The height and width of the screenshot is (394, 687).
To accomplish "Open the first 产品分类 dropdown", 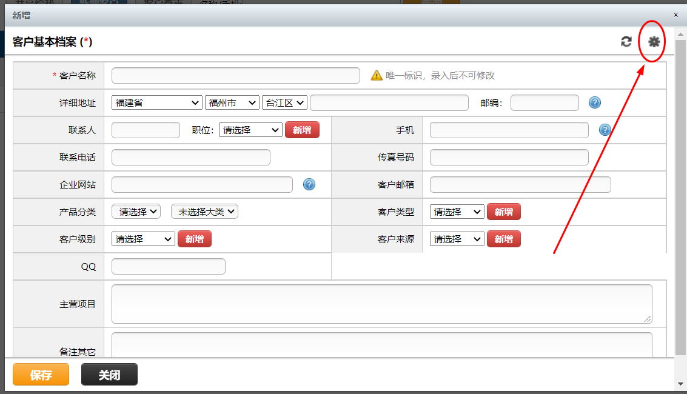I will click(136, 212).
